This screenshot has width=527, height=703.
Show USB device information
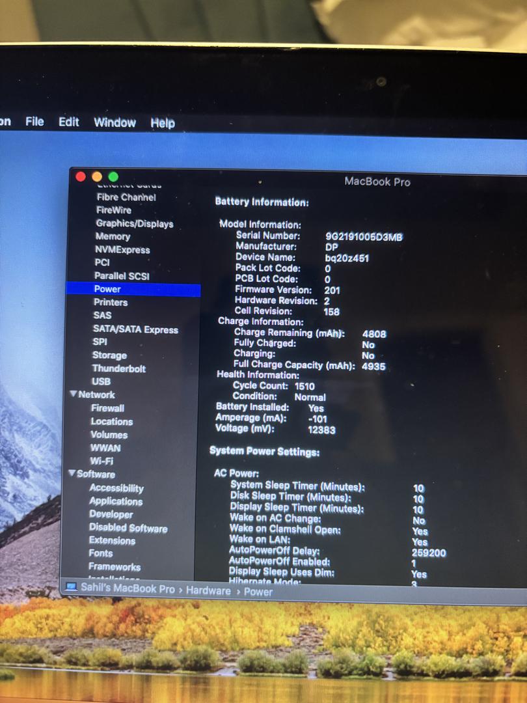tap(101, 381)
